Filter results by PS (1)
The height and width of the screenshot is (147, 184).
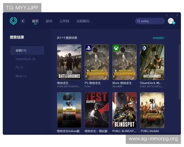(19, 67)
